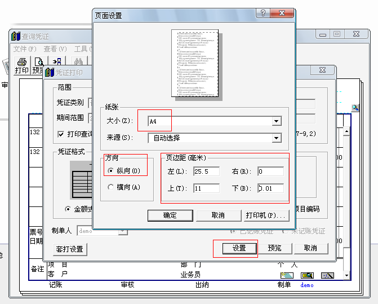Viewport: 378px width, 304px height.
Task: Open the 查看(V) menu
Action: pos(55,49)
